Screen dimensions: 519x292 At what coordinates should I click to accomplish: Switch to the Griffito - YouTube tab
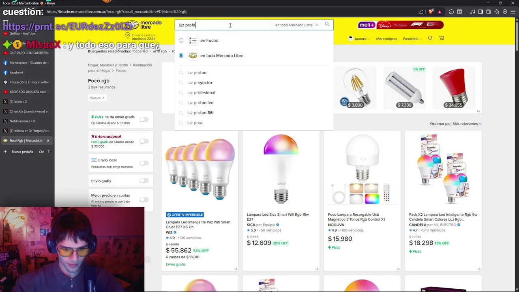26,33
